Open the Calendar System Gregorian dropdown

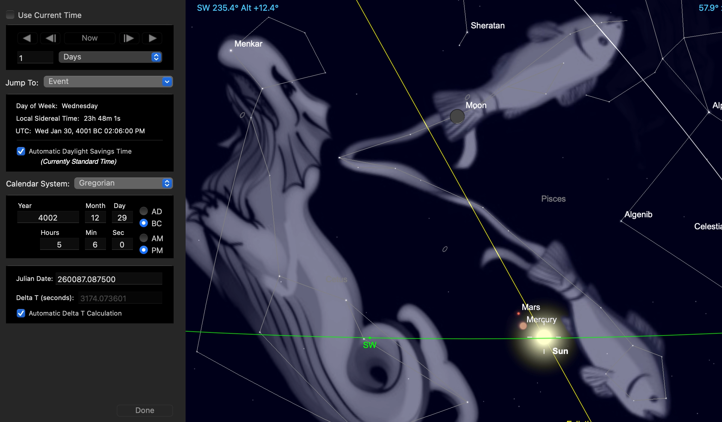pos(123,183)
